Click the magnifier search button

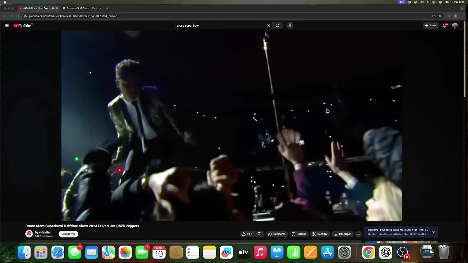tap(278, 26)
